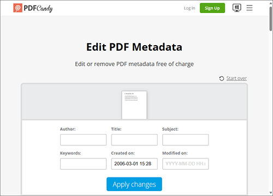273x196 pixels.
Task: Click the 'Author:' label
Action: 68,129
